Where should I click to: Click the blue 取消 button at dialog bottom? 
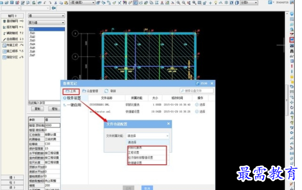(147, 188)
